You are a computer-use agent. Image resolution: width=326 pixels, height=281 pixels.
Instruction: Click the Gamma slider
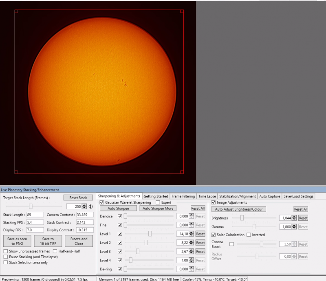pyautogui.click(x=254, y=227)
